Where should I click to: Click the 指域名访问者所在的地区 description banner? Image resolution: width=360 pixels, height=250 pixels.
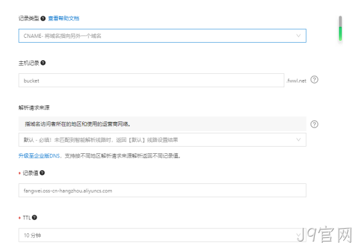point(162,124)
